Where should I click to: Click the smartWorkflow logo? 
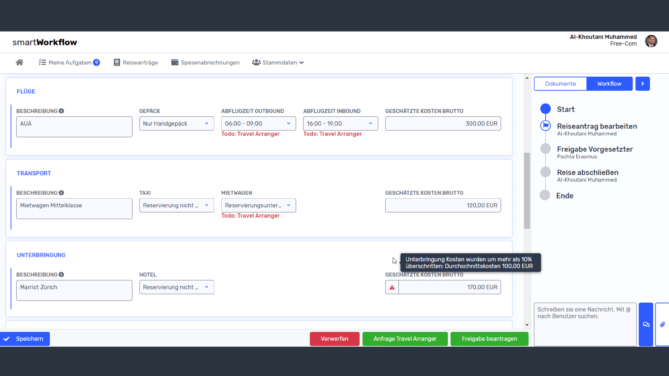click(45, 42)
